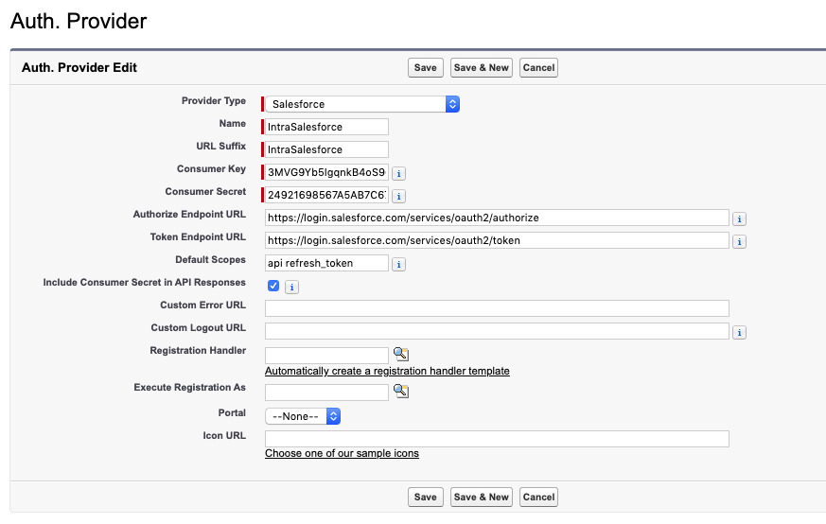The height and width of the screenshot is (524, 826).
Task: Open the Portal dropdown
Action: 303,416
